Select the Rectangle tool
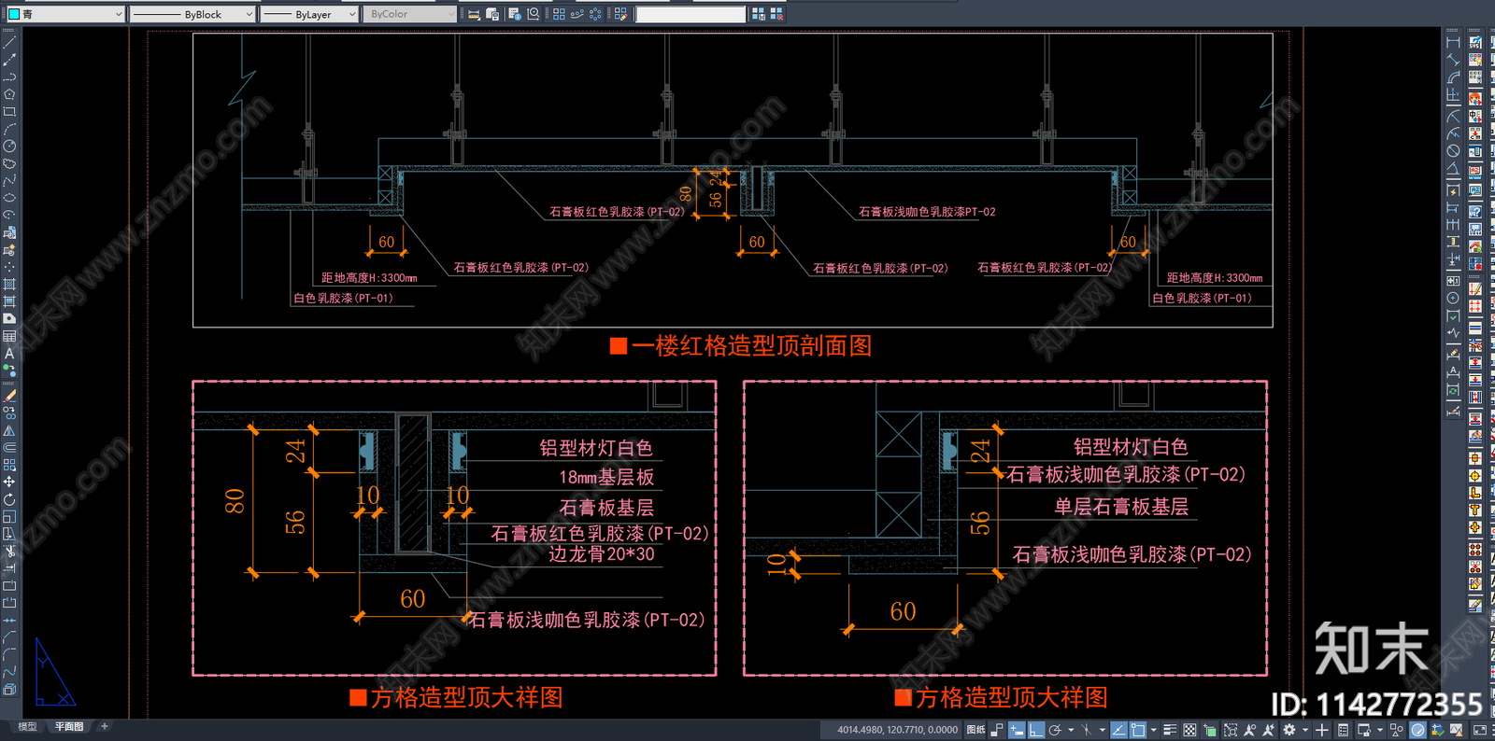Image resolution: width=1495 pixels, height=741 pixels. point(9,111)
